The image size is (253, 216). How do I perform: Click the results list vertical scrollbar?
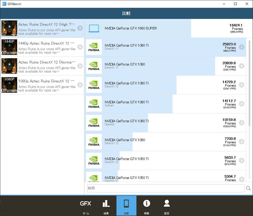249,83
